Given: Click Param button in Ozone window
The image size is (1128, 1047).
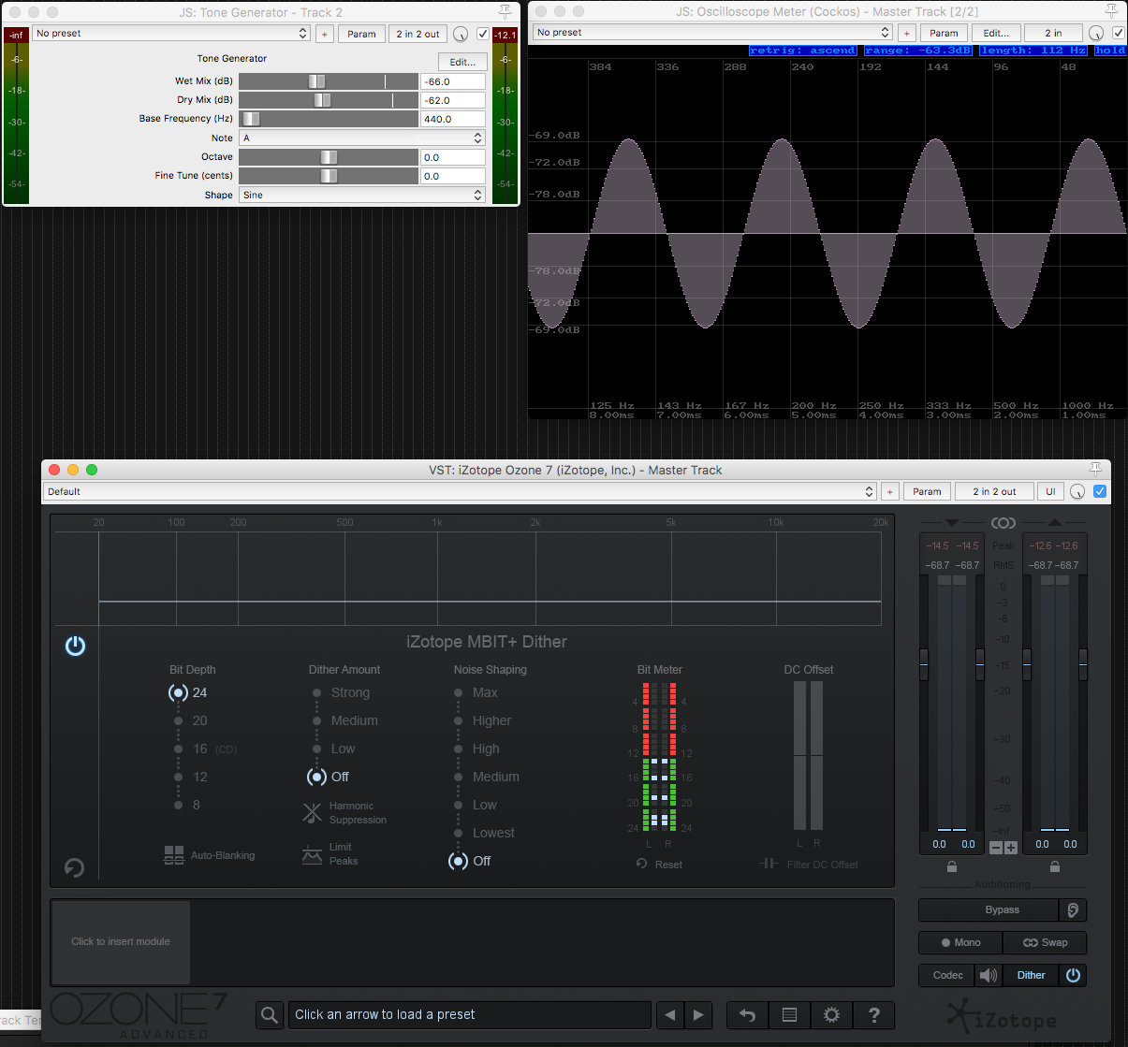Looking at the screenshot, I should pyautogui.click(x=927, y=491).
